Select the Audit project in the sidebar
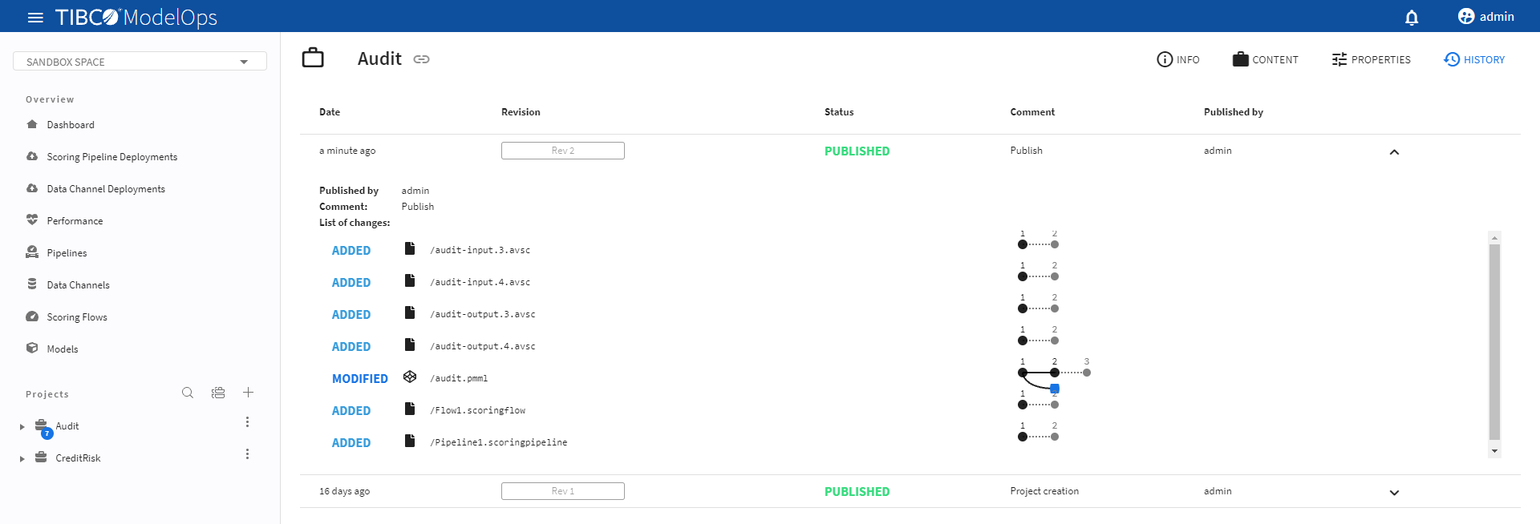This screenshot has width=1540, height=524. pos(67,426)
